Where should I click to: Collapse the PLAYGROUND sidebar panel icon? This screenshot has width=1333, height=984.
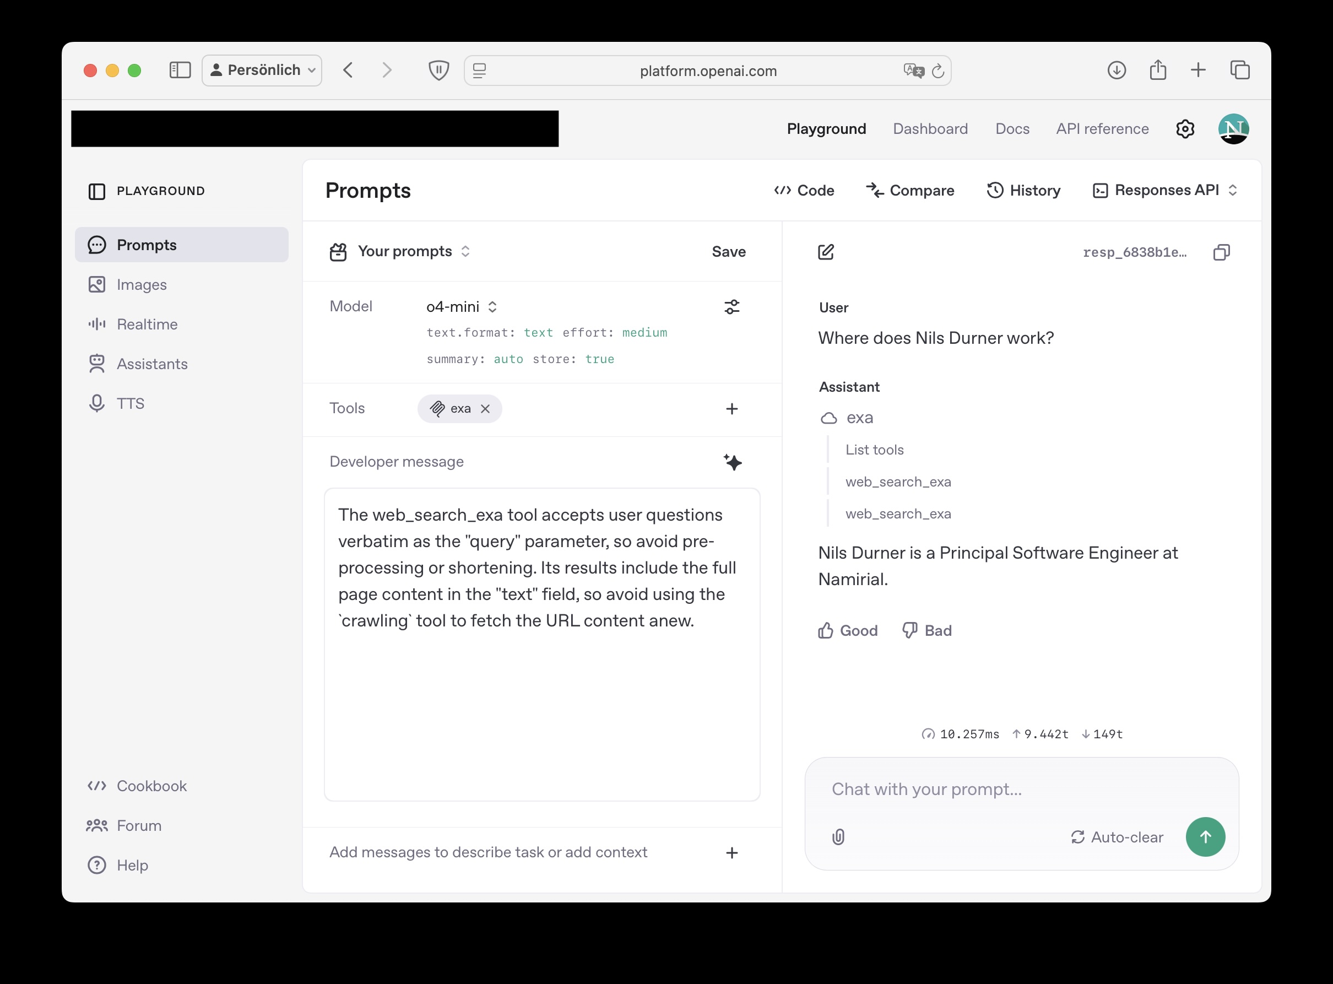(x=97, y=191)
